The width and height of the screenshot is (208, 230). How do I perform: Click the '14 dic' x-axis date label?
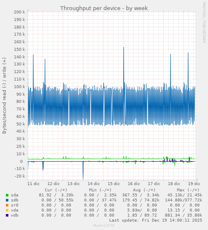[x=94, y=184]
